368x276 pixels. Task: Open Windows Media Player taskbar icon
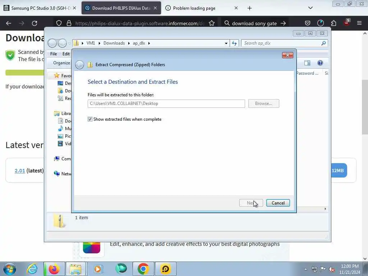(x=98, y=269)
